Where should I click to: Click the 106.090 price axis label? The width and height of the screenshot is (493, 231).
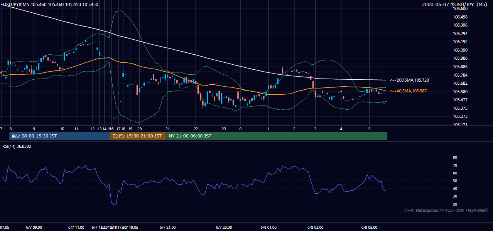pos(460,50)
